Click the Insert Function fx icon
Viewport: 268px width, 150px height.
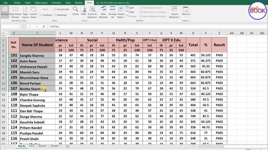click(44, 27)
